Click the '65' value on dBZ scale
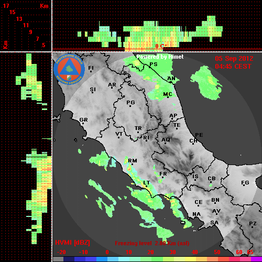 point(250,252)
